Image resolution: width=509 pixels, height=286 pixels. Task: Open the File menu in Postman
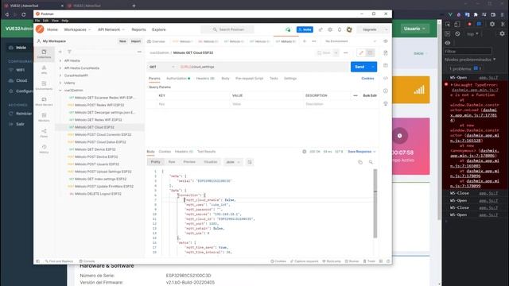(x=37, y=21)
